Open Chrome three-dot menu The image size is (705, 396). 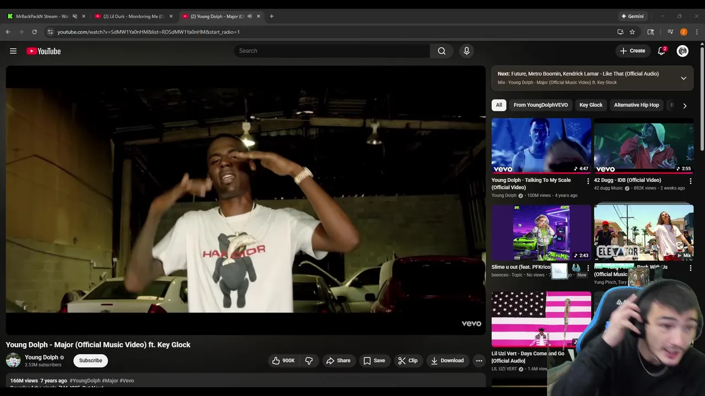point(697,32)
